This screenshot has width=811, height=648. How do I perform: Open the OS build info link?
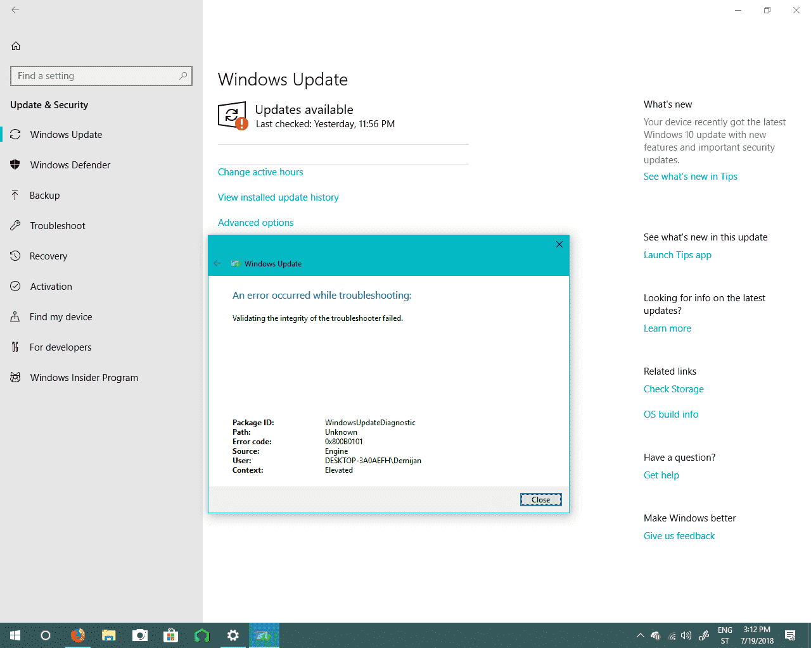671,414
